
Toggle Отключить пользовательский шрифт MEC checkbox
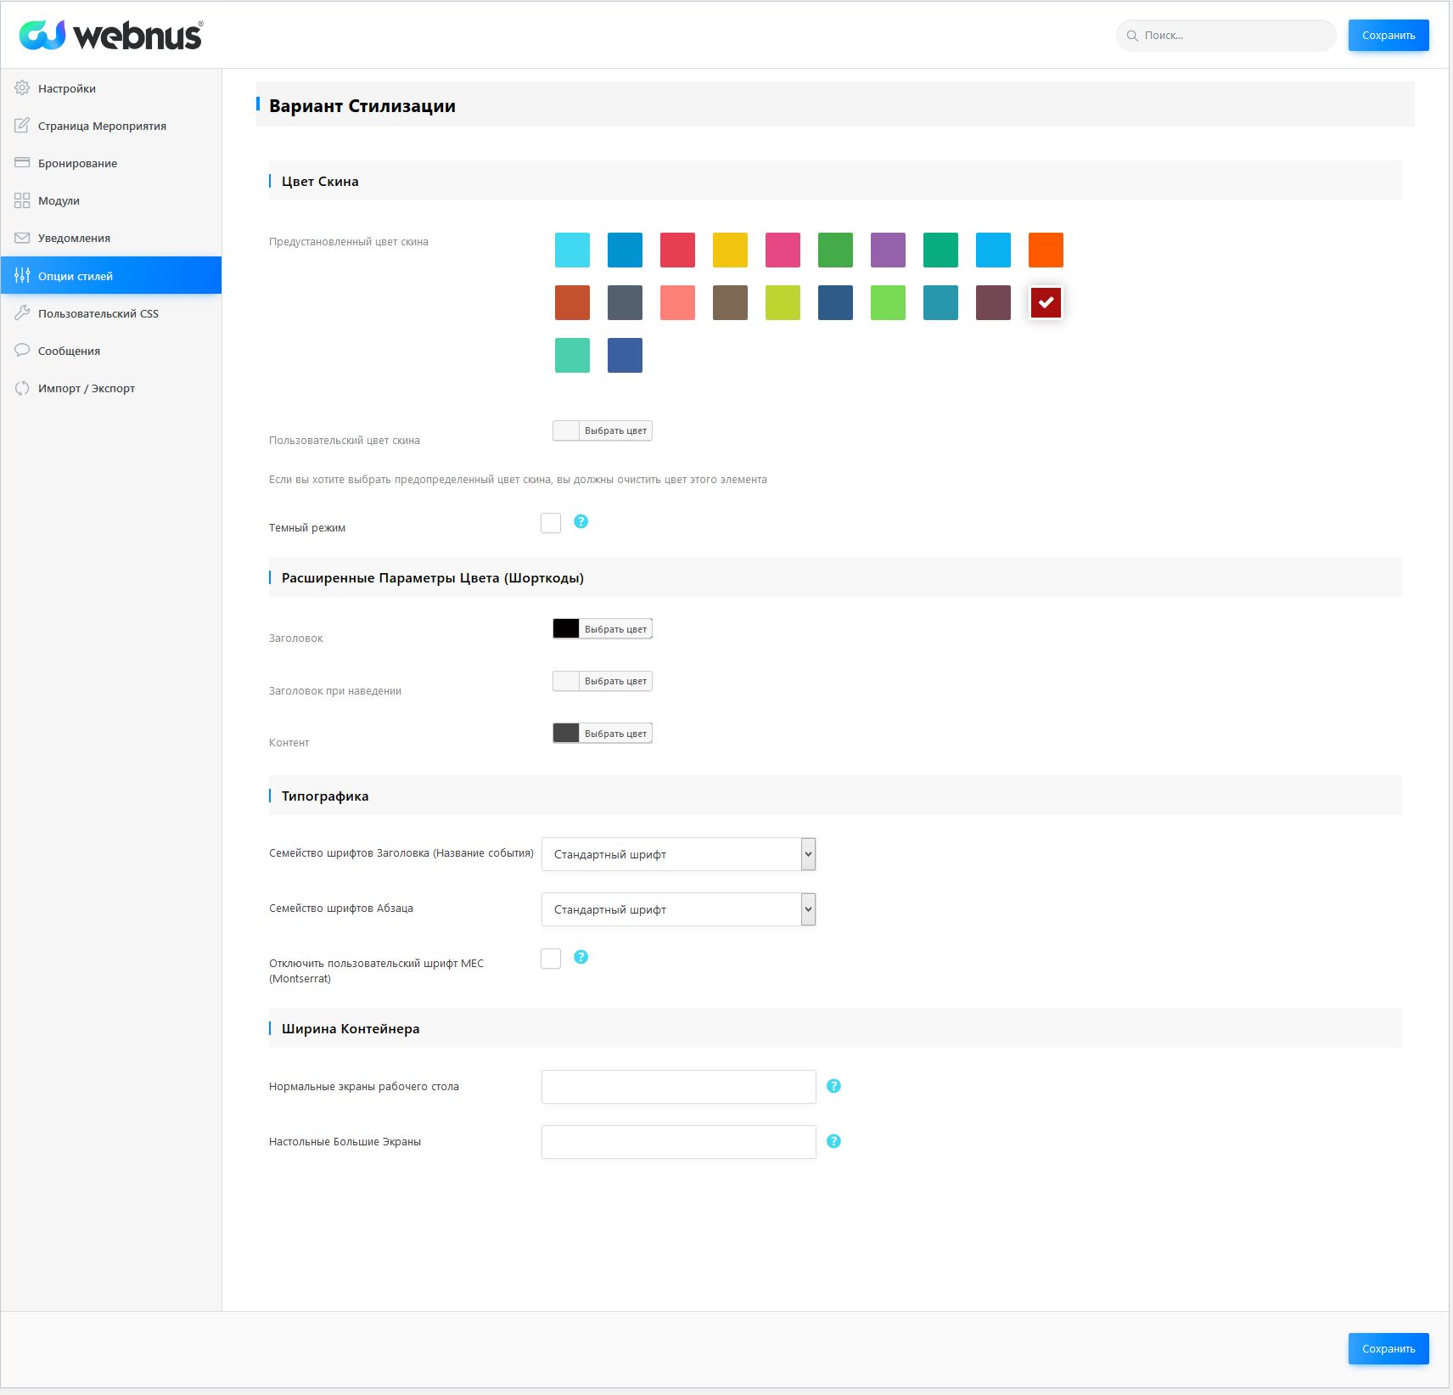point(551,959)
